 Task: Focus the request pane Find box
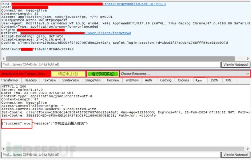point(109,64)
